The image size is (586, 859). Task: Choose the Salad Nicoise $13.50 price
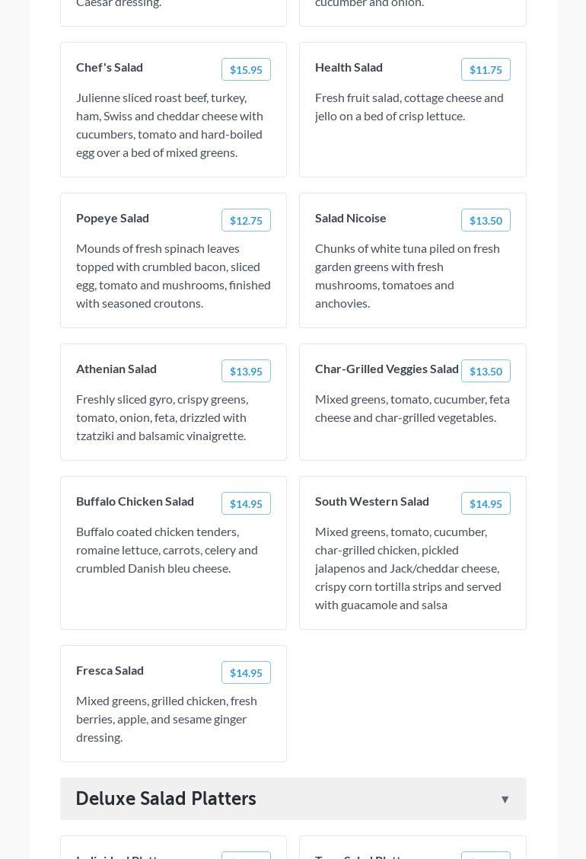tap(486, 220)
